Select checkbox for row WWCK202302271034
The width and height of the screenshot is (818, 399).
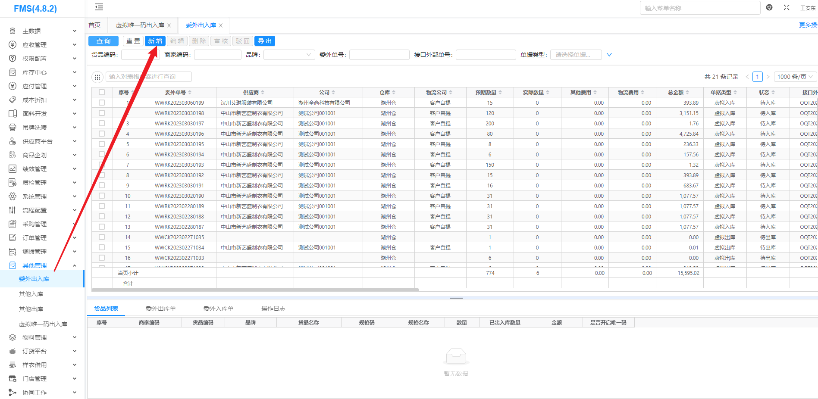click(x=102, y=248)
